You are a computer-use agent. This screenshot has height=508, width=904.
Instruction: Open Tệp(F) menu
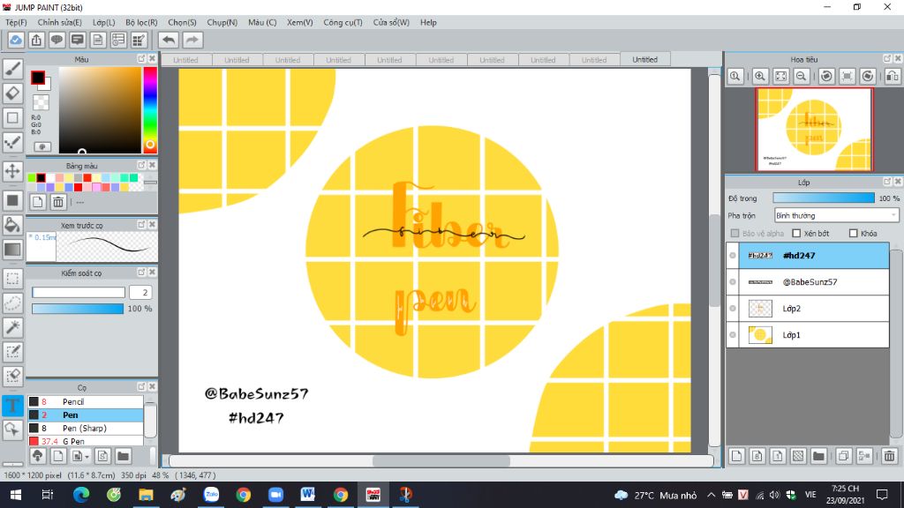click(16, 22)
